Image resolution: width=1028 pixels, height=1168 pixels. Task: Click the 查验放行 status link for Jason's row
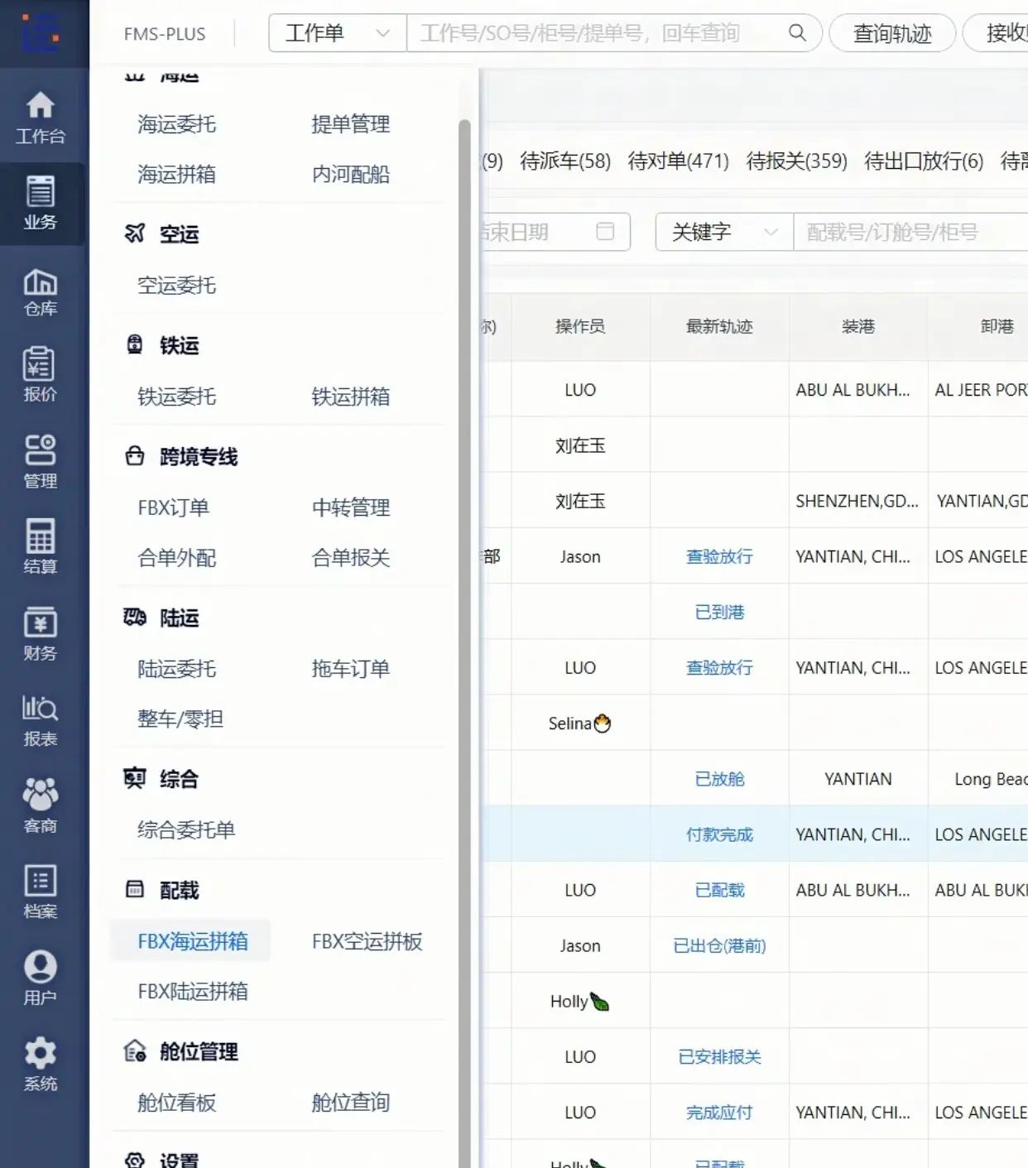(x=718, y=556)
